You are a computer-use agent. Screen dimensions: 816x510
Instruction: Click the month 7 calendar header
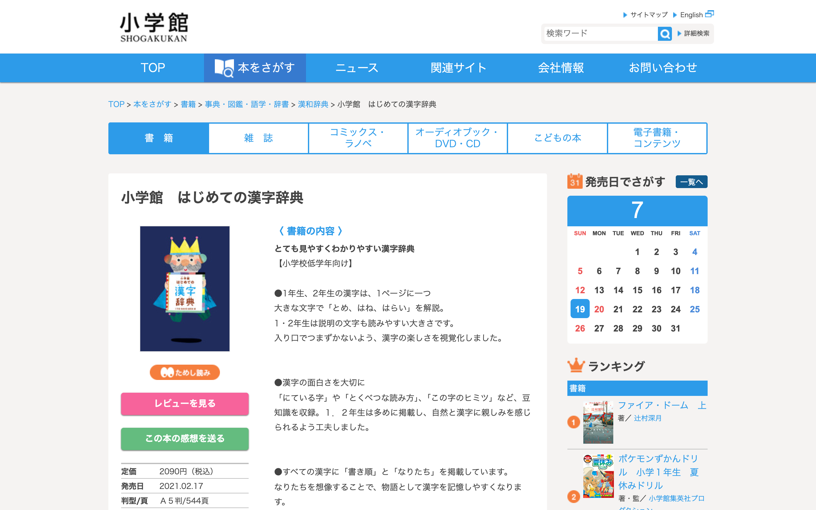[x=637, y=210]
